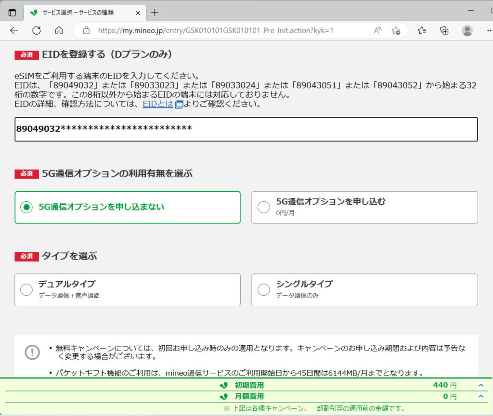Open browser Collections

coord(444,30)
